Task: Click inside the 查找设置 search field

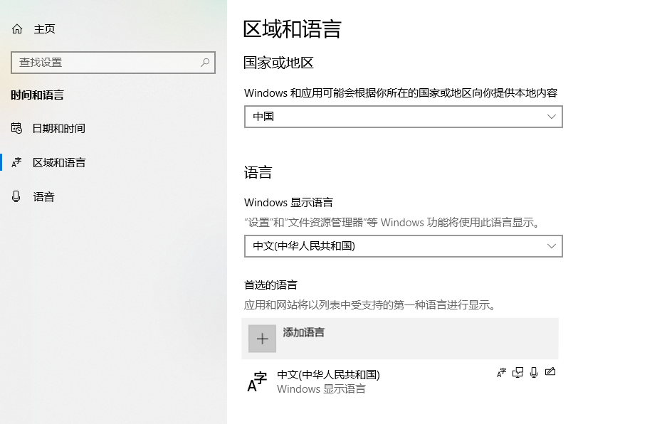Action: [x=107, y=63]
